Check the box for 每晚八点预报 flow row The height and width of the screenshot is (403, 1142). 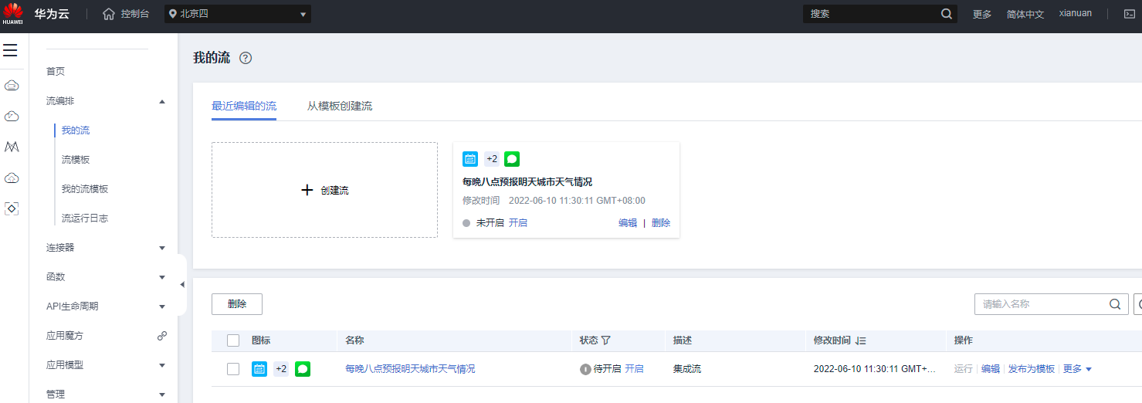pyautogui.click(x=233, y=369)
